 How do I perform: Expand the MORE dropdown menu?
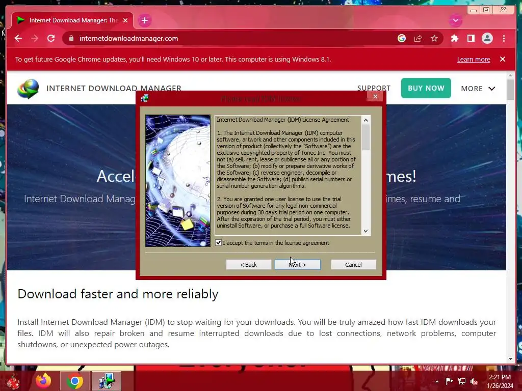pyautogui.click(x=478, y=89)
